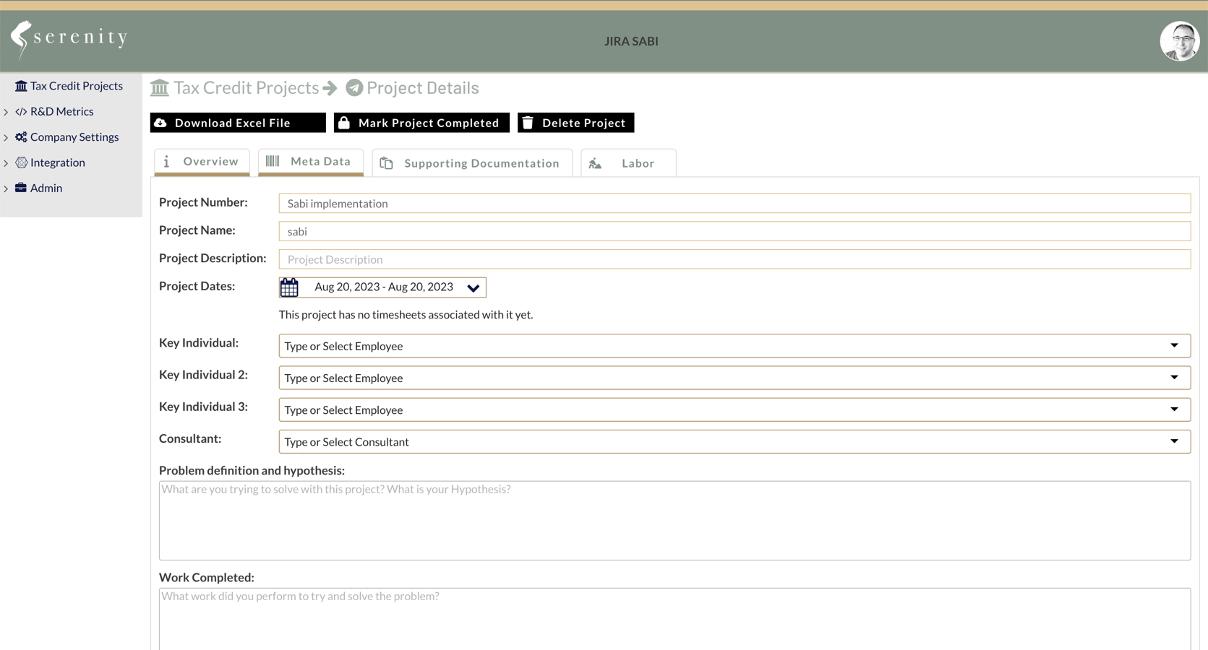
Task: Expand the Admin sidebar section
Action: click(x=7, y=188)
